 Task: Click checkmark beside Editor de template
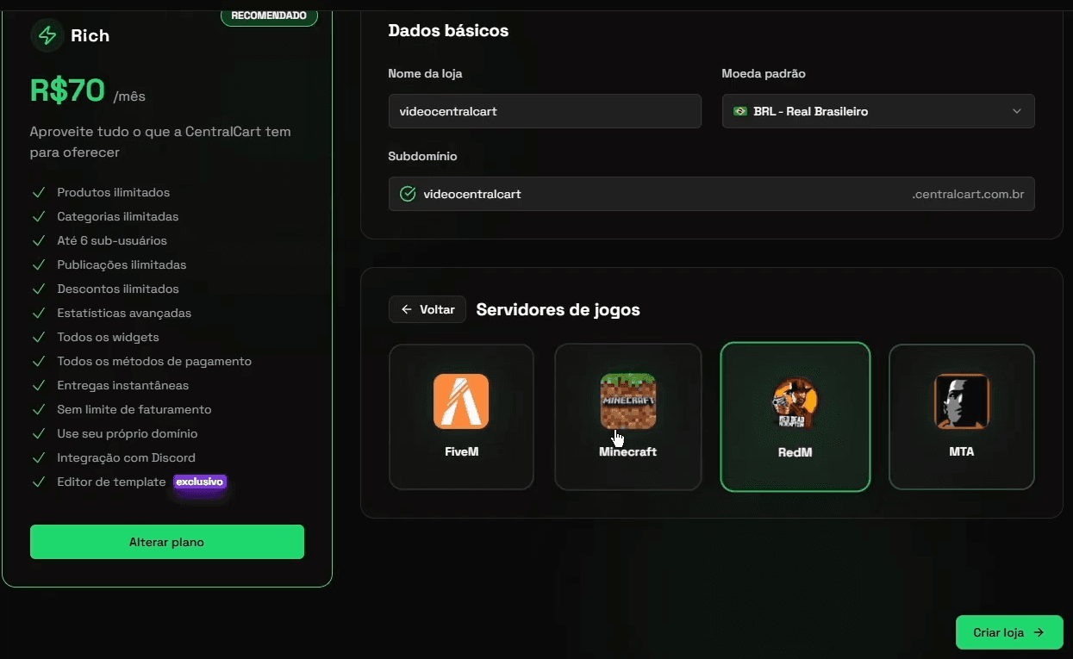(39, 482)
